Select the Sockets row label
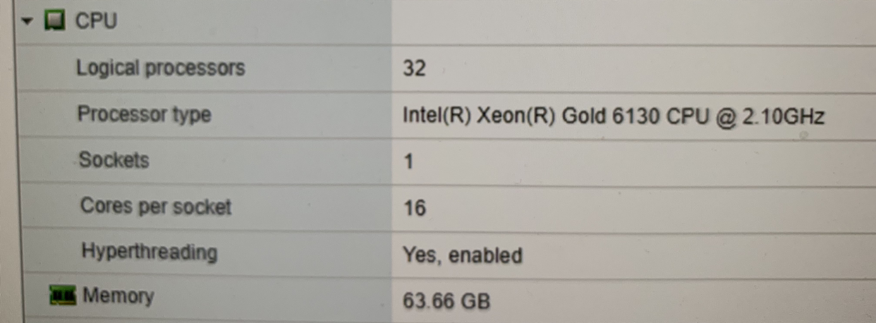 [x=114, y=160]
